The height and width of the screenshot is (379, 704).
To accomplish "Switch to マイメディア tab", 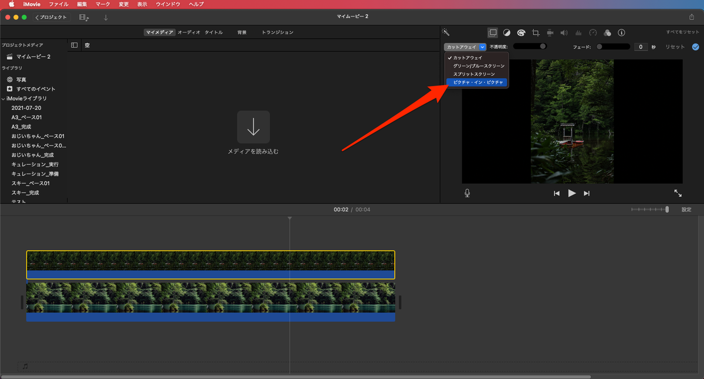I will (160, 32).
